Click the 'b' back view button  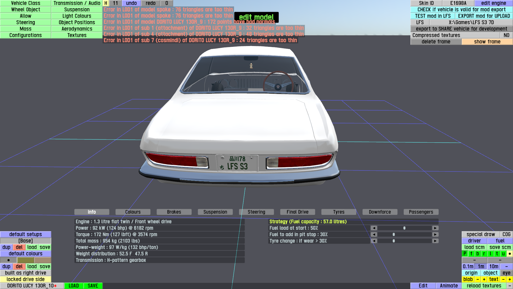click(477, 254)
